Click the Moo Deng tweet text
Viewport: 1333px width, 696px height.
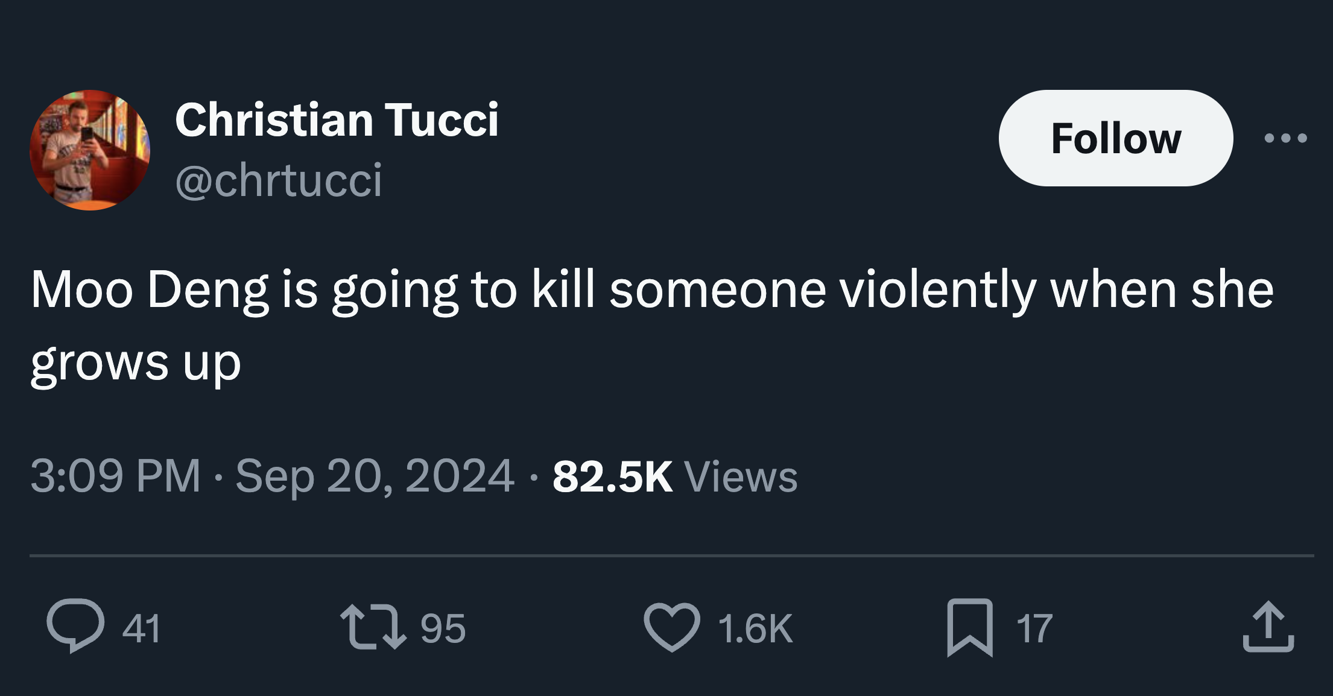point(651,291)
